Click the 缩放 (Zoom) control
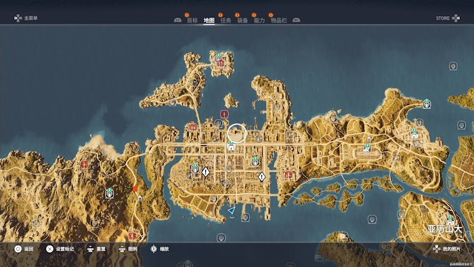Screen dimensions: 474x267 tap(159, 249)
